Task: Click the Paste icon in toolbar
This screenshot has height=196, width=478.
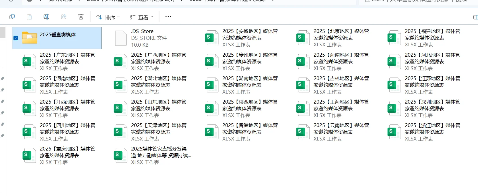Action: [x=29, y=17]
